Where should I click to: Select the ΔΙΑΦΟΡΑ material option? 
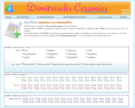(x=87, y=57)
